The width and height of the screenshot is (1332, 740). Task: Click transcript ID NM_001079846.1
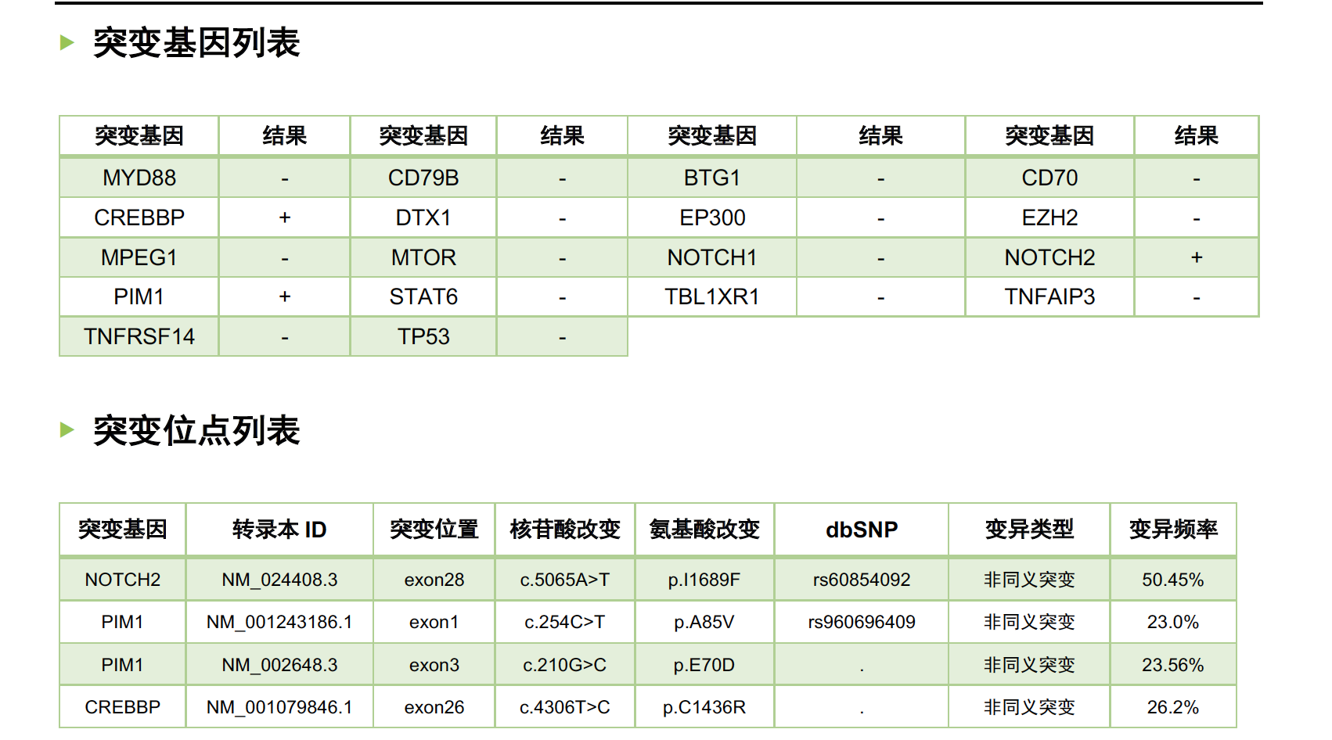tap(279, 707)
